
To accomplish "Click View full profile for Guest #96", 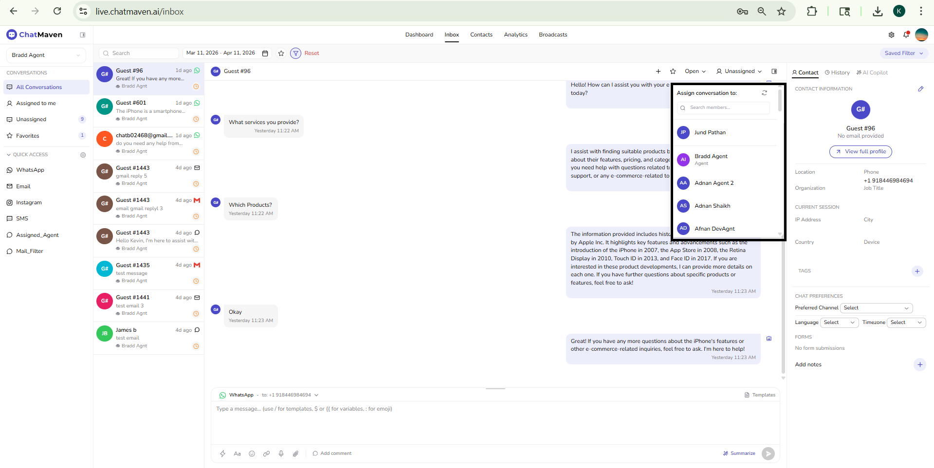I will pyautogui.click(x=860, y=151).
